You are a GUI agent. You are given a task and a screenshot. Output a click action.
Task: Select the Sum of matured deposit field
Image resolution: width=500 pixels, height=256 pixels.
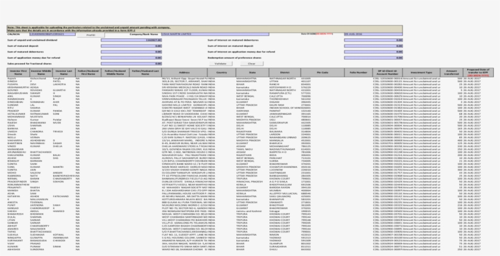coord(131,46)
